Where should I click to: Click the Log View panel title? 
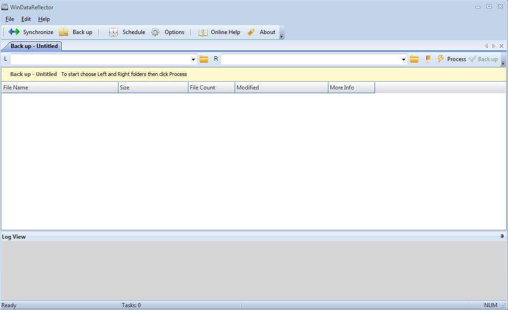tap(14, 237)
